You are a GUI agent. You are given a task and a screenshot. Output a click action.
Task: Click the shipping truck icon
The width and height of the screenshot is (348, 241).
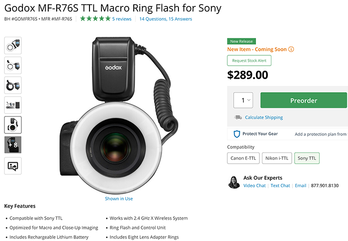click(x=238, y=117)
